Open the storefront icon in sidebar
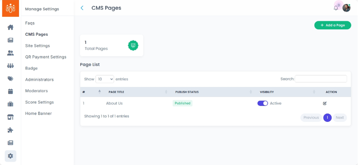The image size is (358, 165). tap(11, 117)
